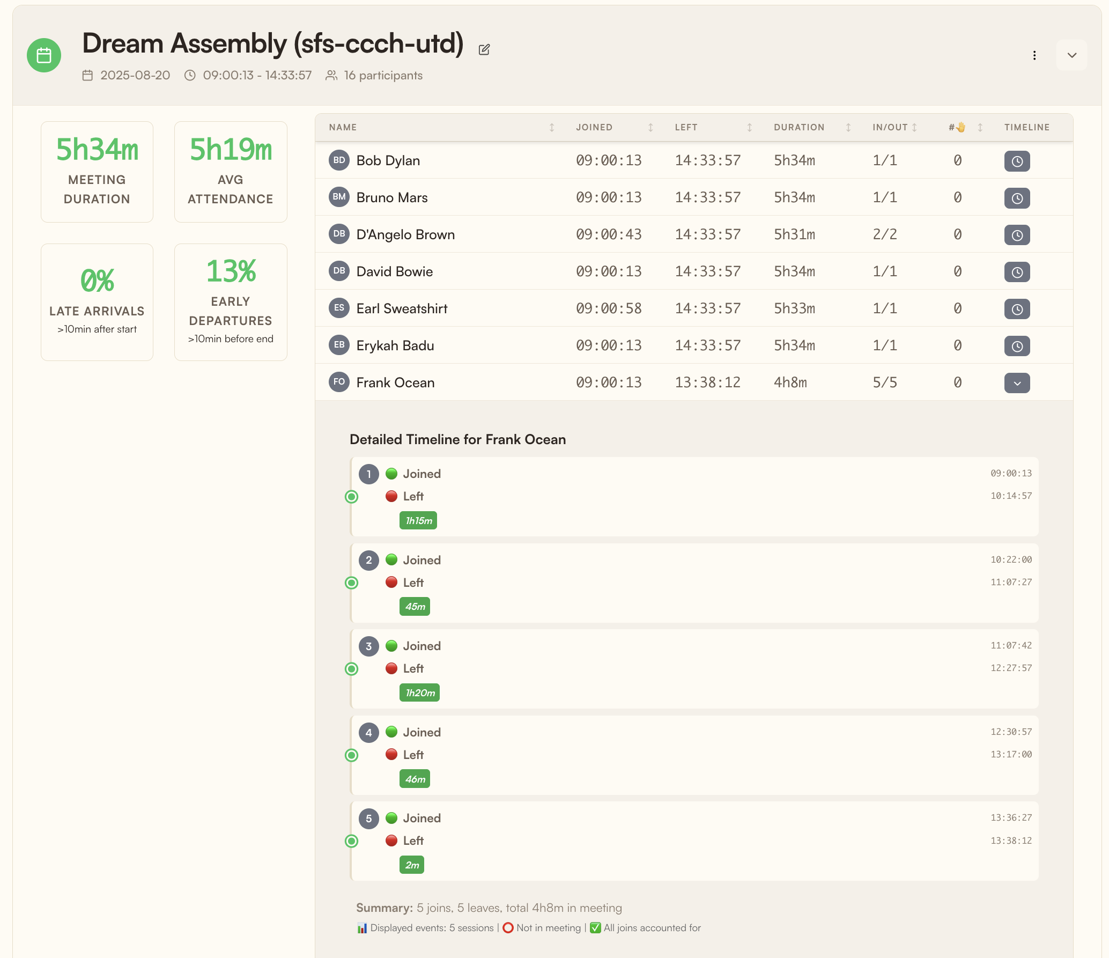
Task: Click the edit pencil beside the meeting title
Action: [484, 49]
